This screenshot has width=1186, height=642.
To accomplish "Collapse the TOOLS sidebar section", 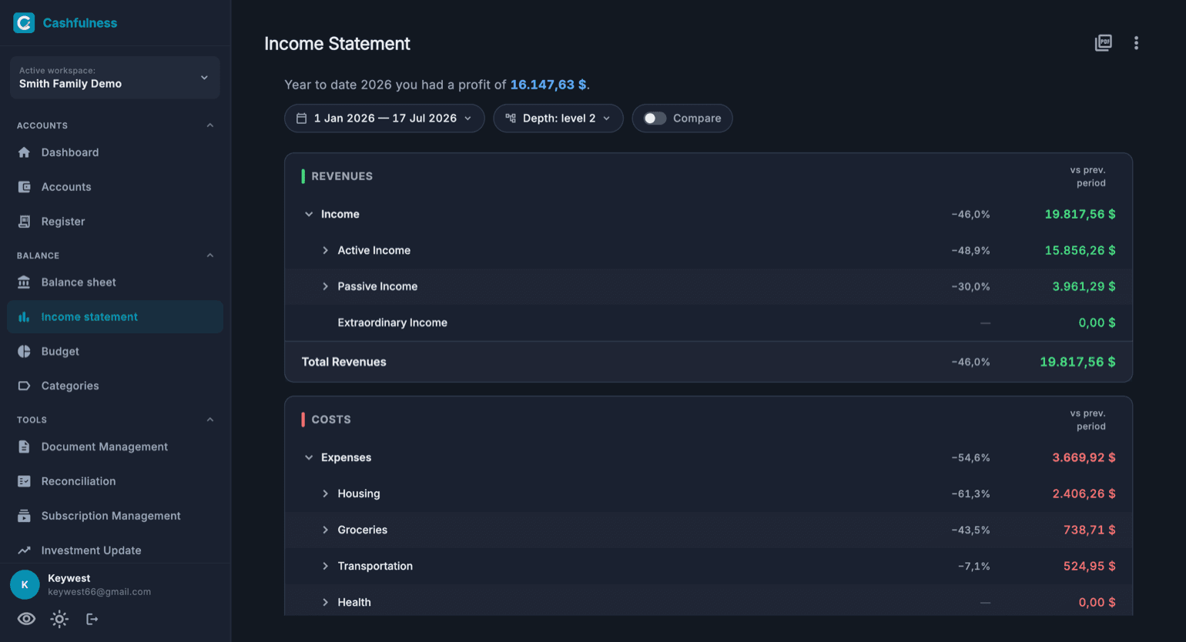I will point(210,420).
